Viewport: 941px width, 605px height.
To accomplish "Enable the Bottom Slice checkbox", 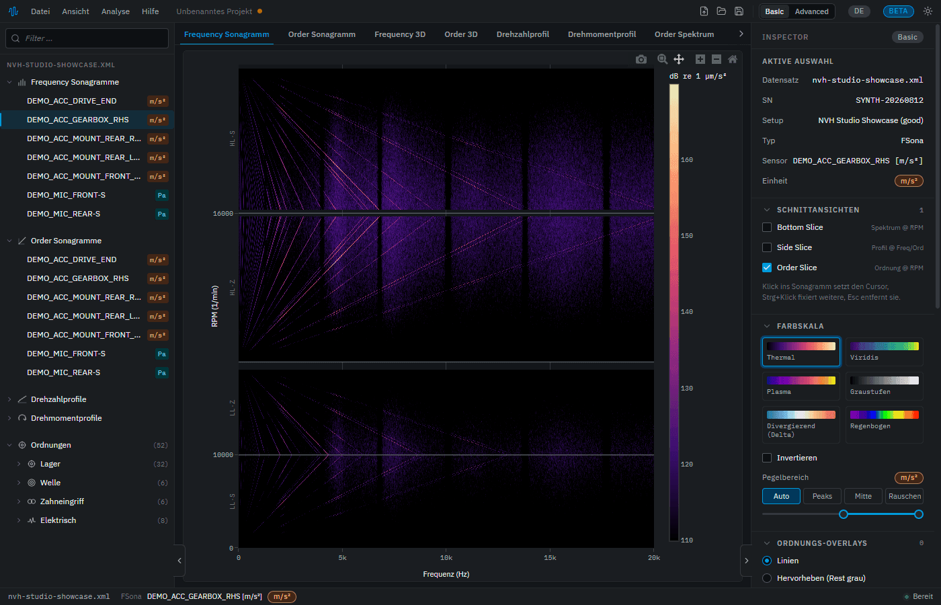I will coord(767,227).
